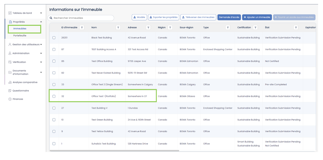Expand the Administration chevron
323x160 pixels.
[x=41, y=53]
